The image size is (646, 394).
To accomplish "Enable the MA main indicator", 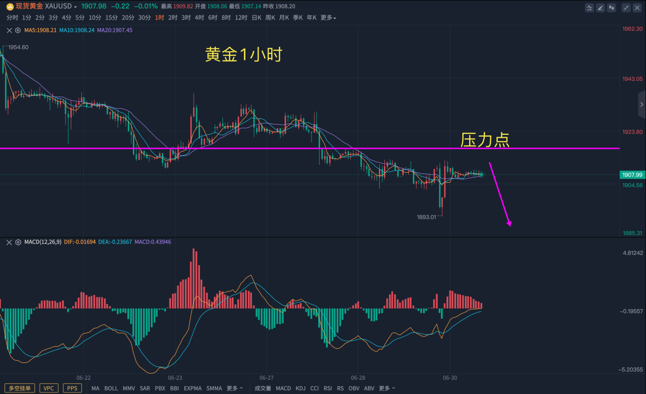I will click(96, 388).
